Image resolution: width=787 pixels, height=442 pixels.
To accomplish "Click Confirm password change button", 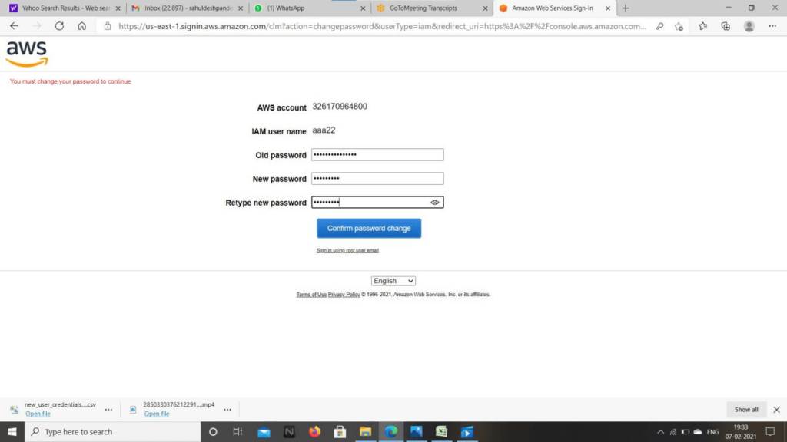I will click(369, 228).
